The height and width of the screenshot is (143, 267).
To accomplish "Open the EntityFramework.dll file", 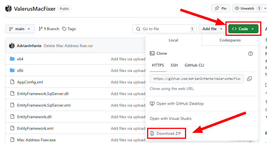I will pos(34,117).
